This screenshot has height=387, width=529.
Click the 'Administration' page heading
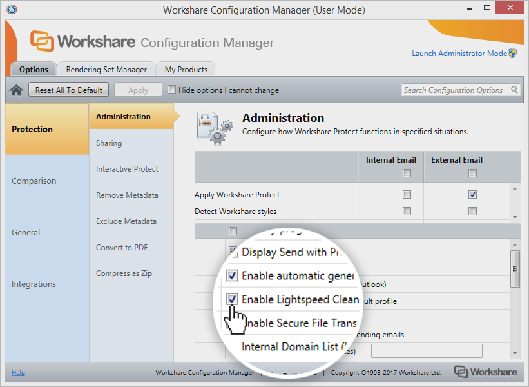(x=283, y=118)
